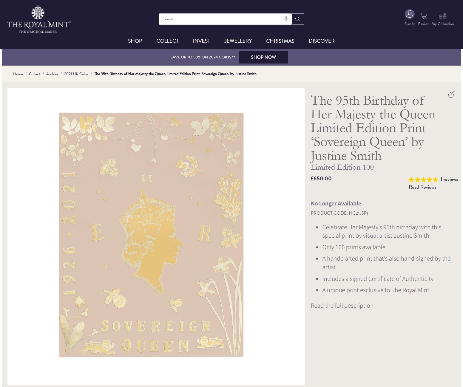Click the magnifying glass search button
Viewport: 463px width, 387px height.
(x=298, y=19)
